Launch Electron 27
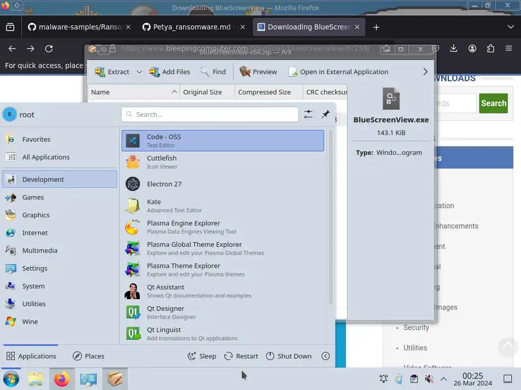Viewport: 521px width, 390px height. click(x=223, y=184)
